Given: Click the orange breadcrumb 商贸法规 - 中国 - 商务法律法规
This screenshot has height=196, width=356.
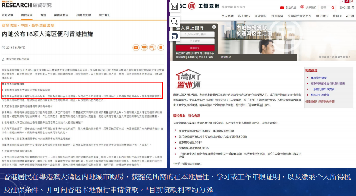Looking at the screenshot, I should (28, 25).
